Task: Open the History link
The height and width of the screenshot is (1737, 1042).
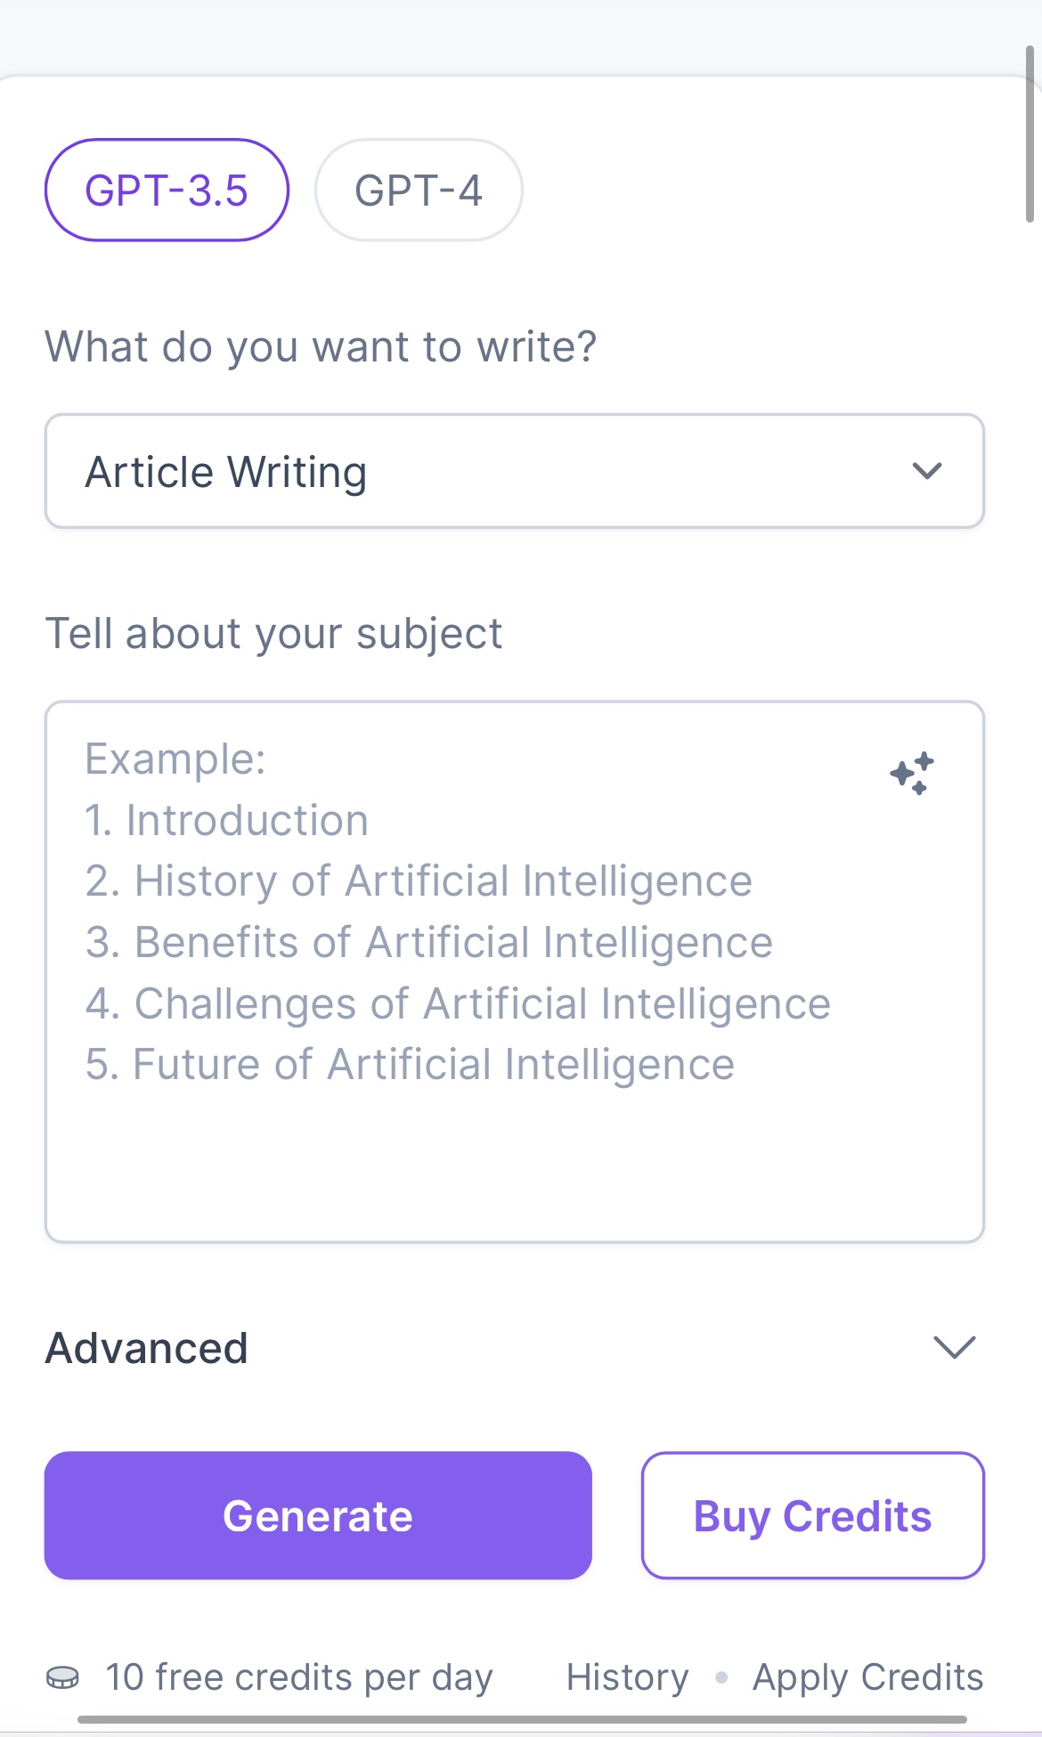Action: pos(628,1677)
